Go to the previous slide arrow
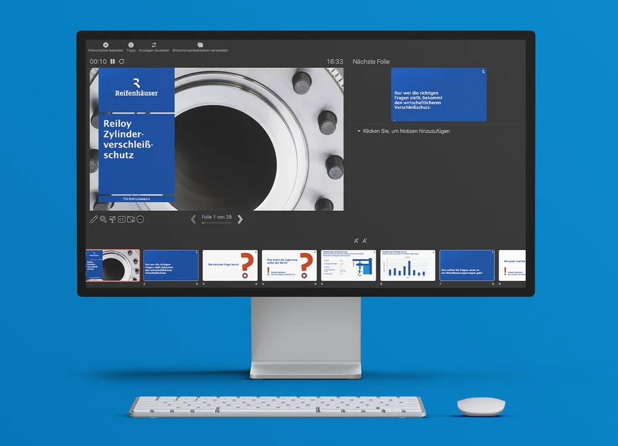The width and height of the screenshot is (618, 446). click(x=193, y=219)
